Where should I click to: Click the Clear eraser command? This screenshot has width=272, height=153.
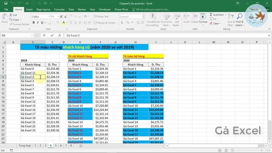[x=215, y=23]
